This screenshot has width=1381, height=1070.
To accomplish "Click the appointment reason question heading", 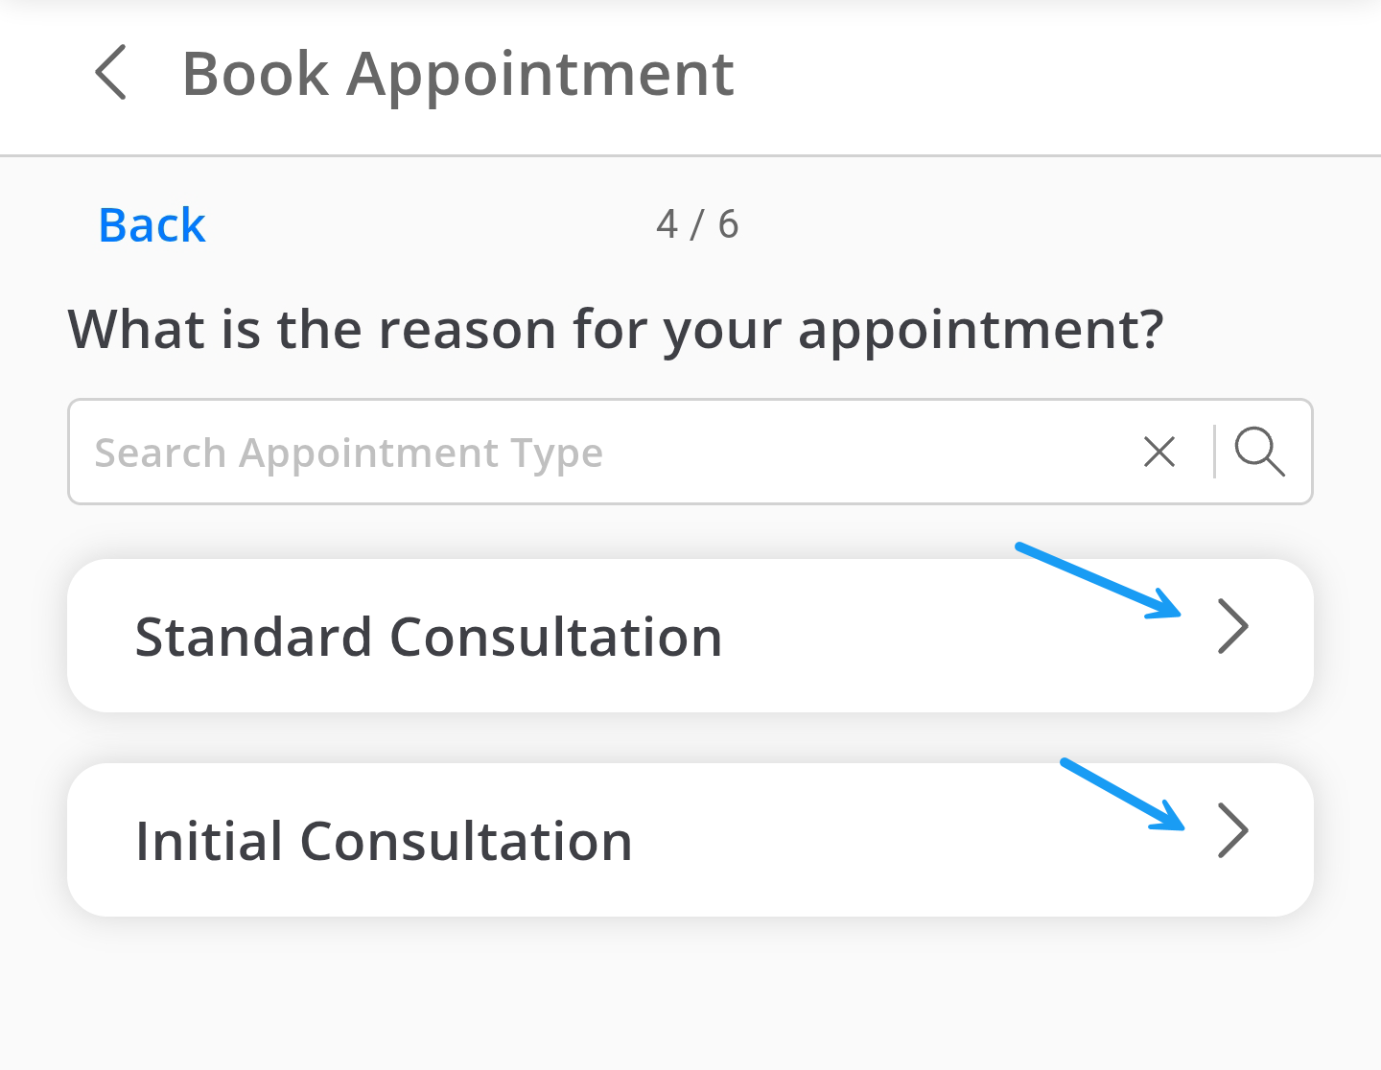I will tap(615, 329).
